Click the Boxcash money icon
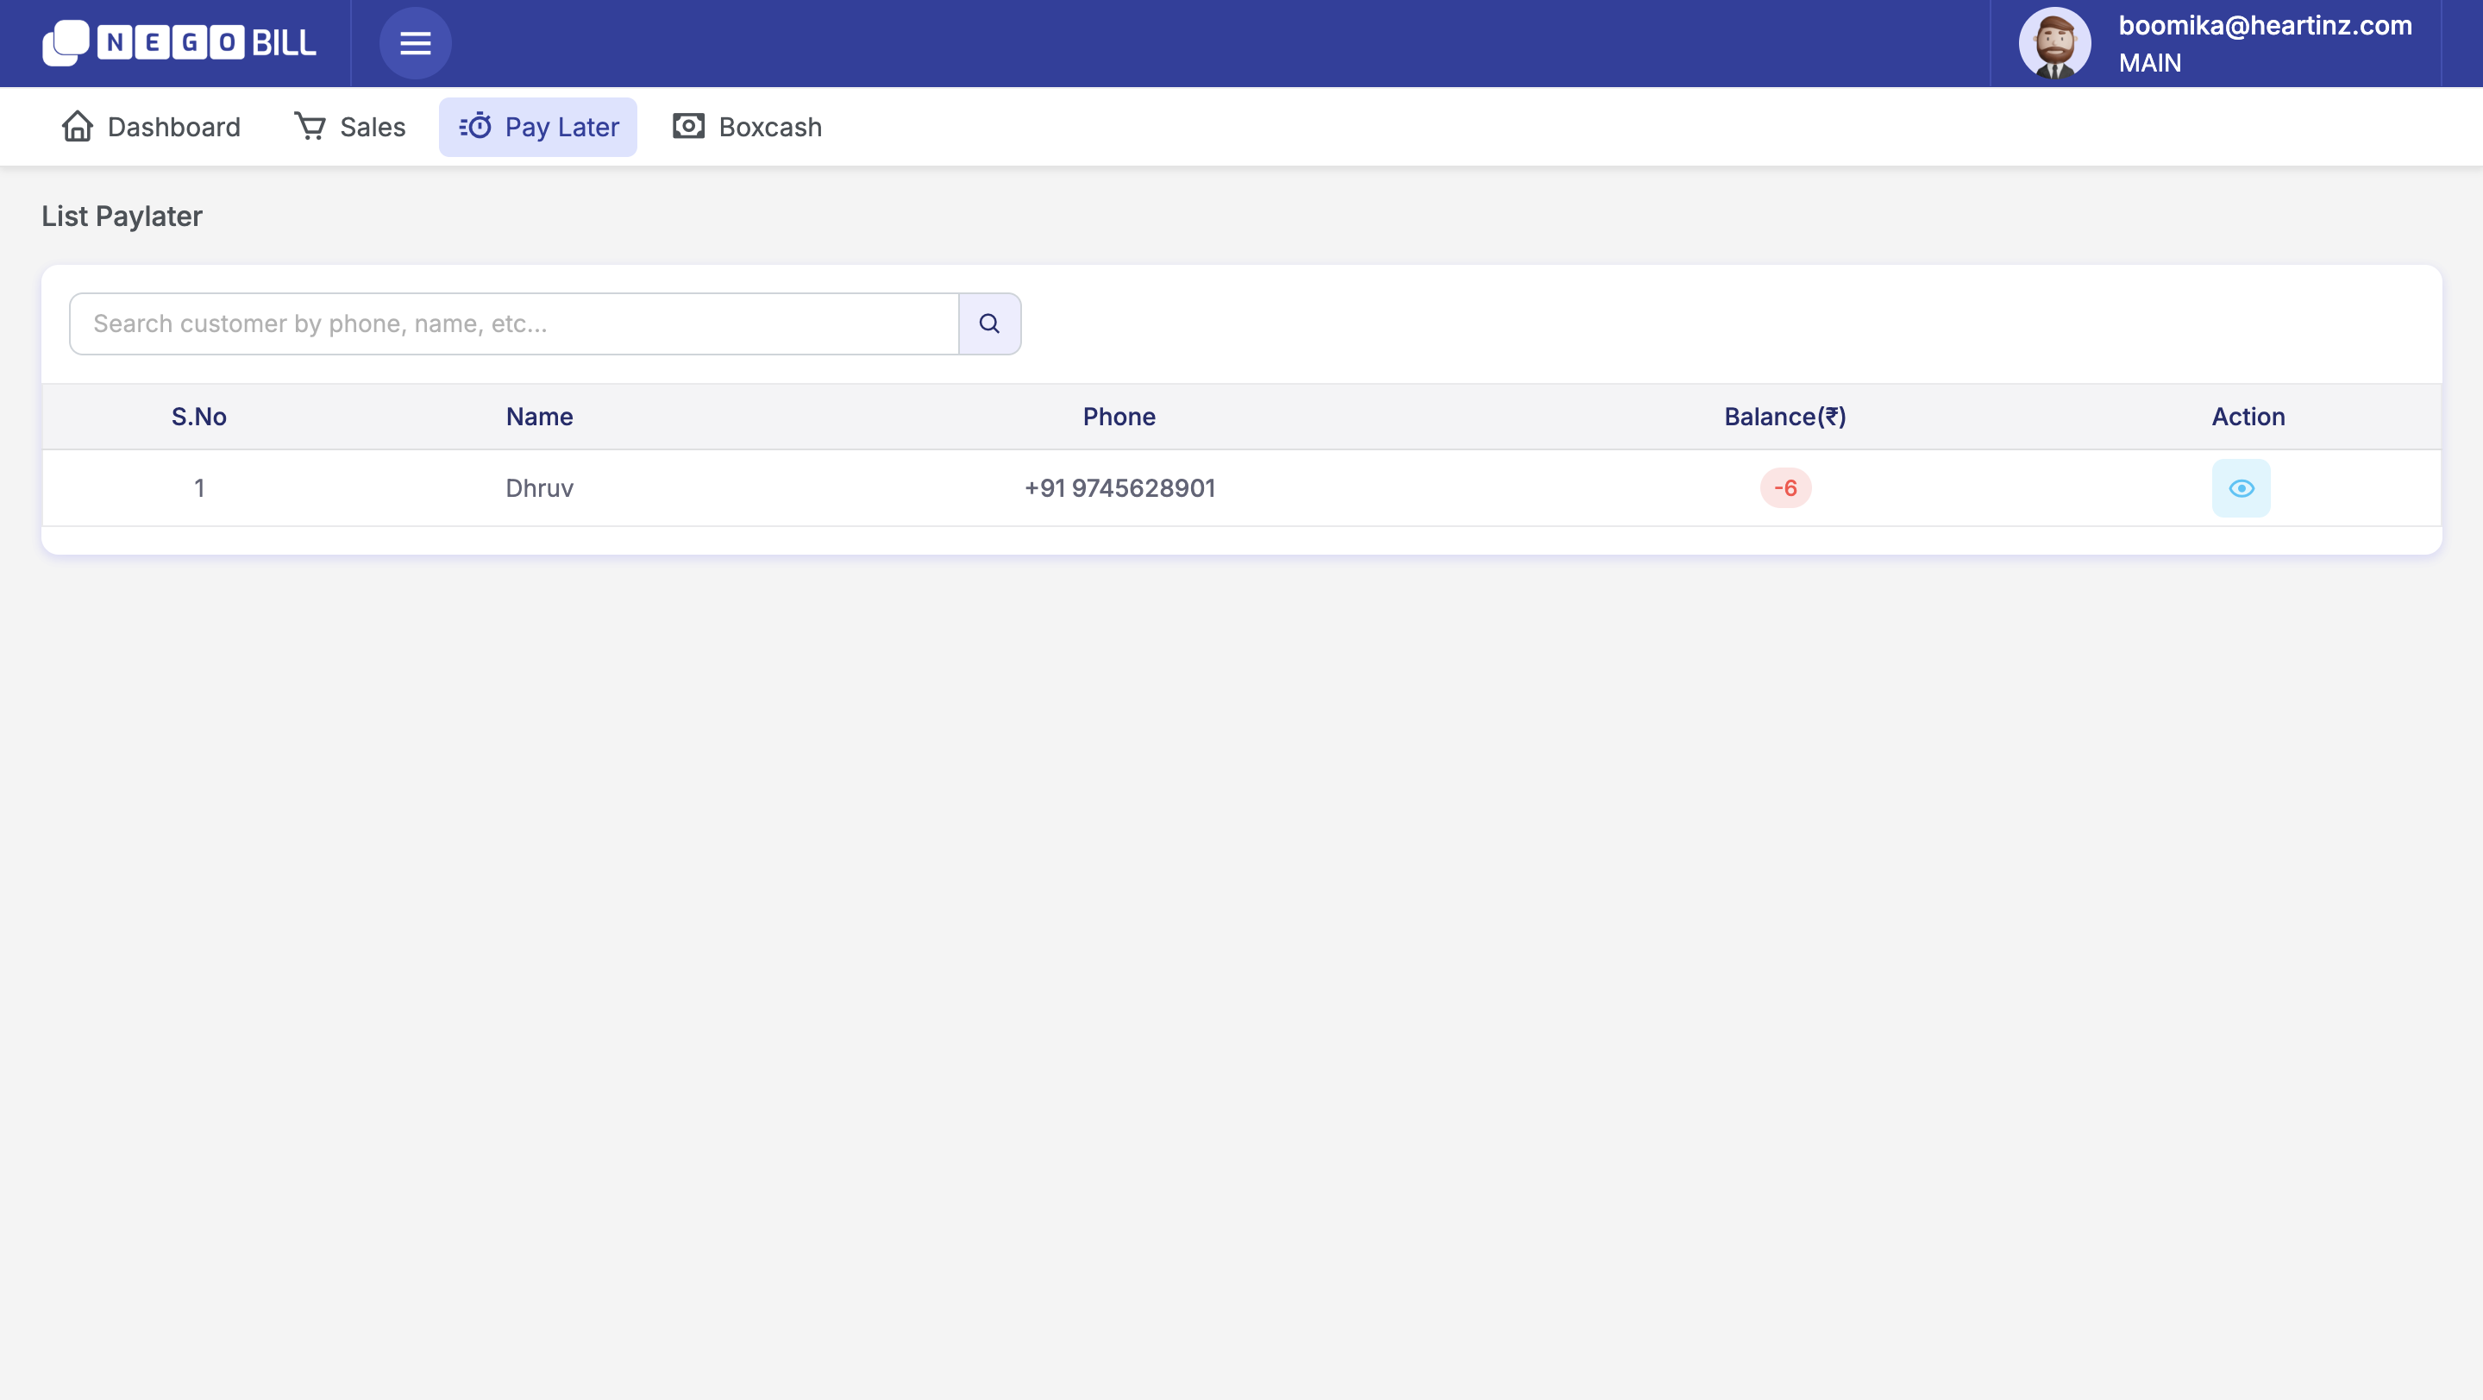Image resolution: width=2483 pixels, height=1400 pixels. coord(688,126)
